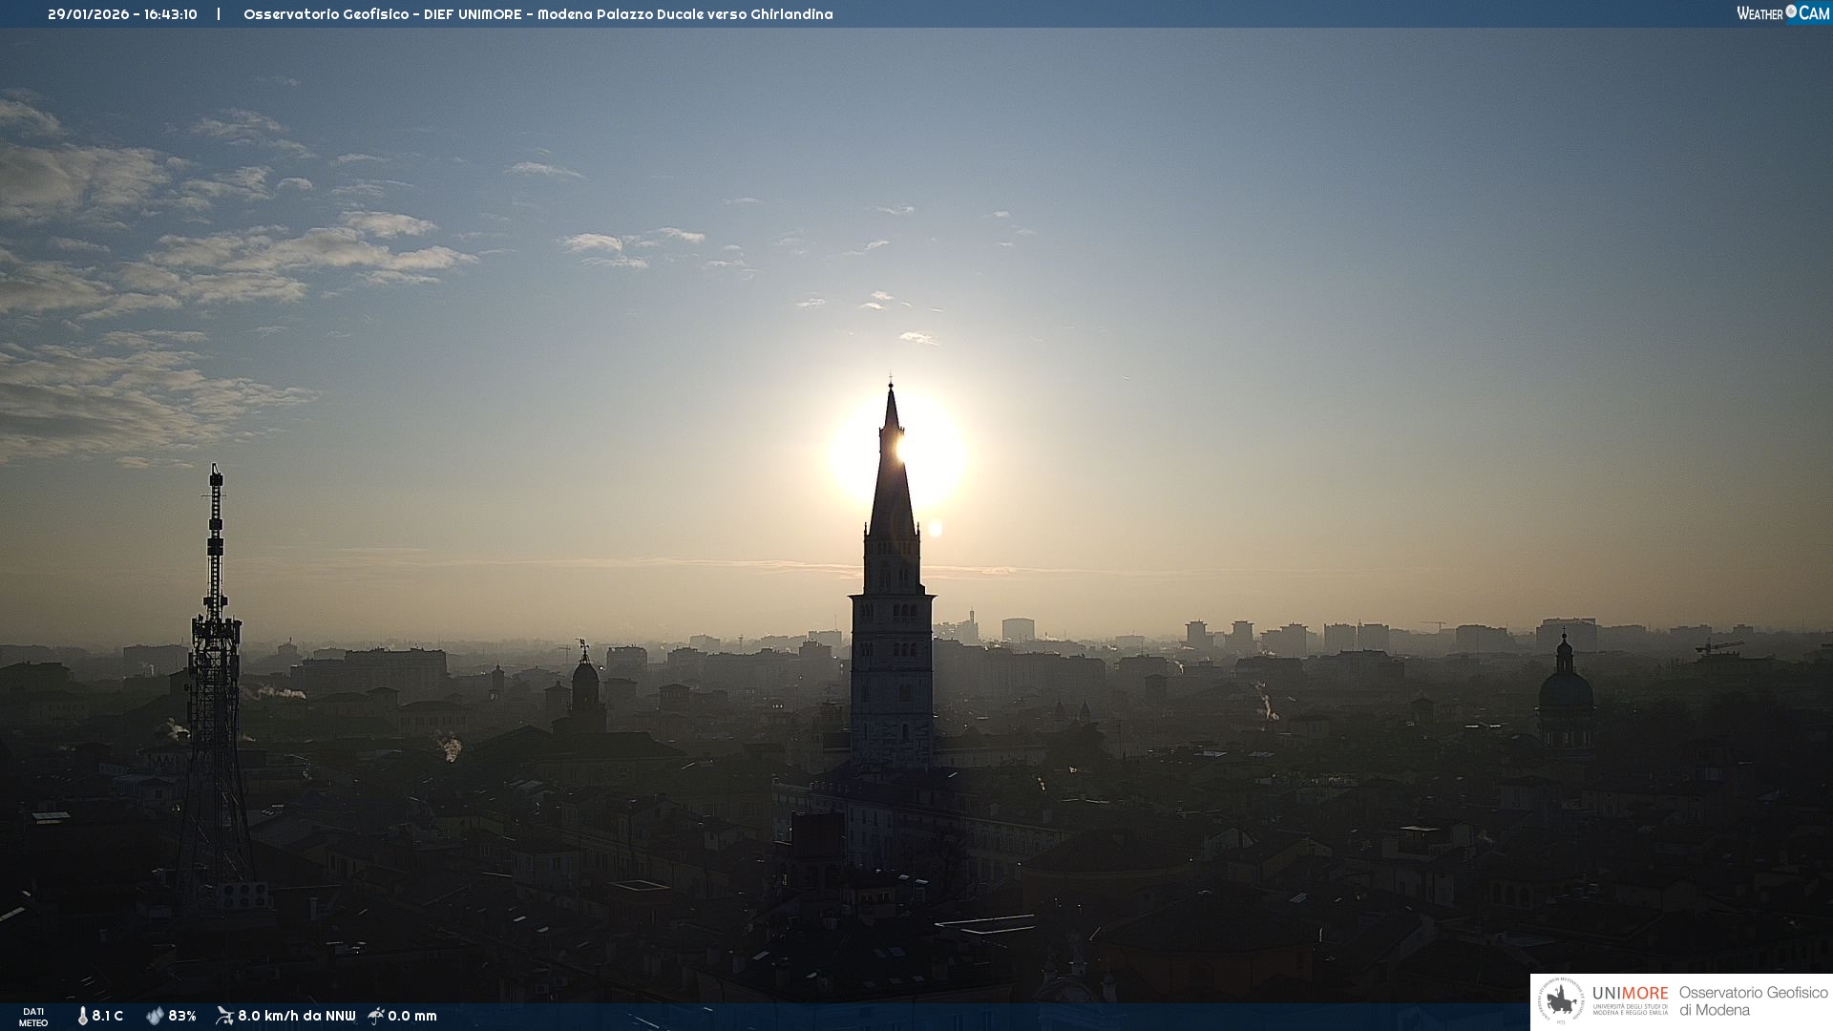This screenshot has width=1833, height=1031.
Task: Click the rain umbrella precipitation icon
Action: coord(376,1016)
